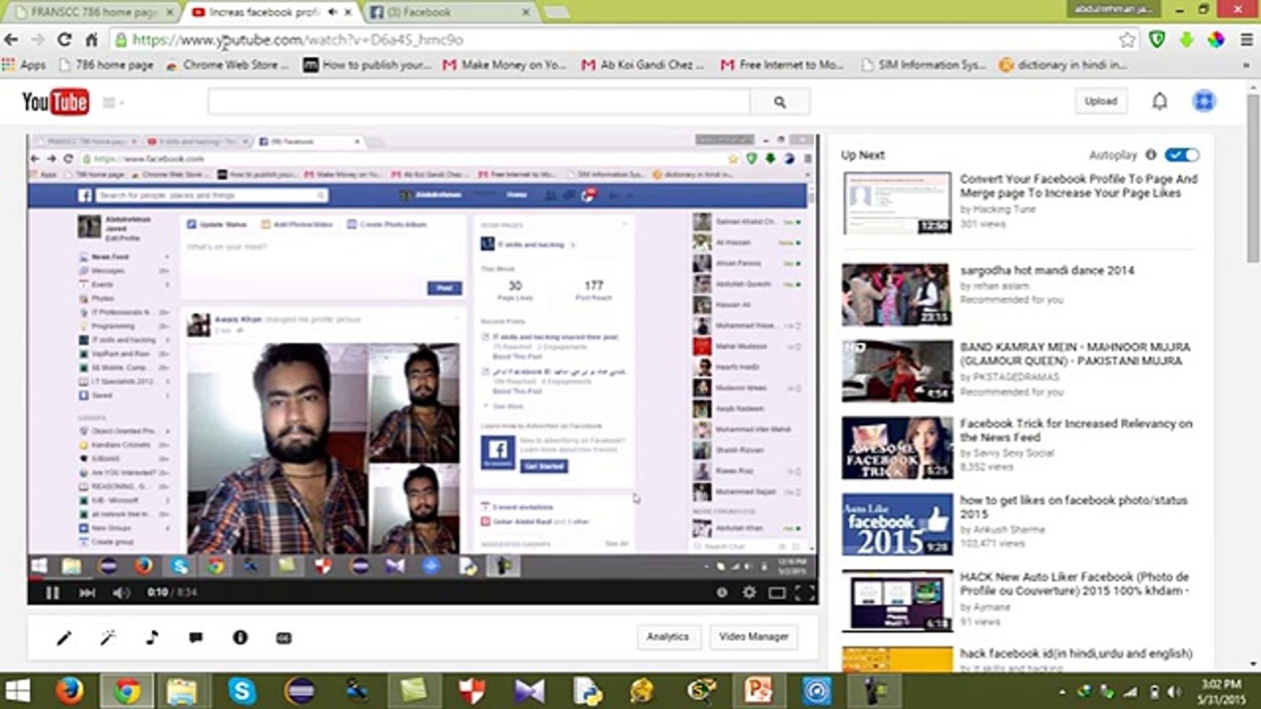The image size is (1261, 709).
Task: Expand the YouTube guide menu dropdown
Action: coord(113,102)
